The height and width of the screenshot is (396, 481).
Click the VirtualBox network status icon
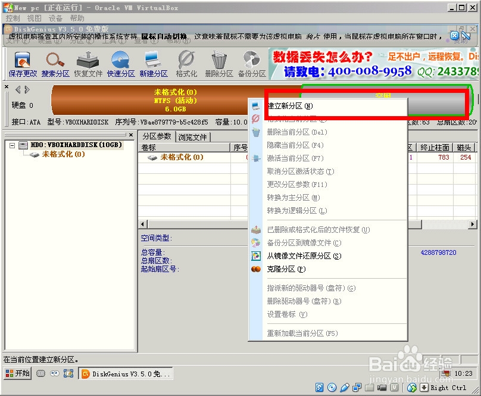[357, 388]
